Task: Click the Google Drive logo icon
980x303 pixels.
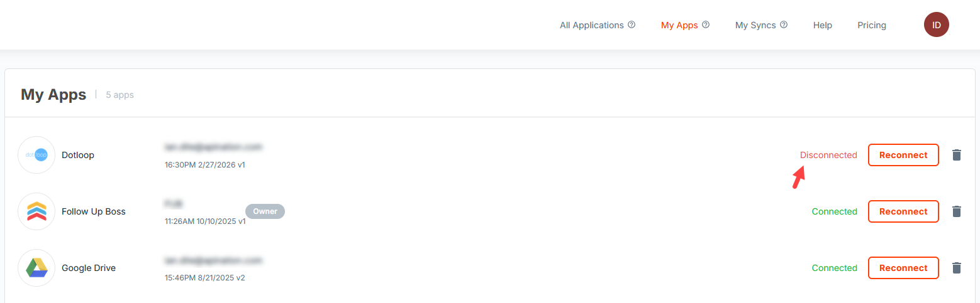Action: pyautogui.click(x=36, y=268)
